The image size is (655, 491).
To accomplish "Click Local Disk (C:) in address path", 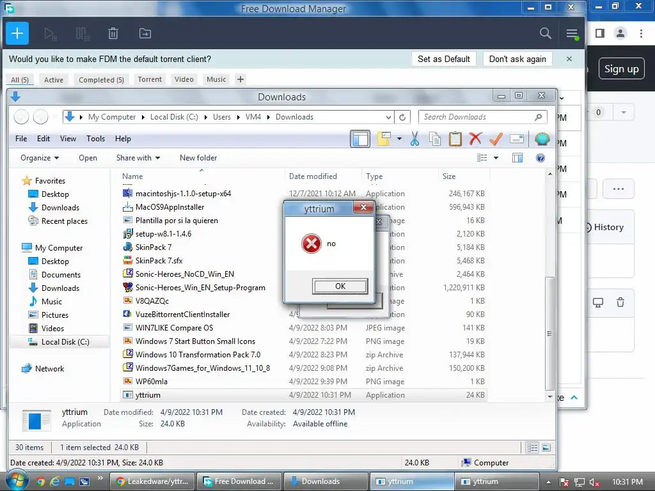I will [x=174, y=117].
